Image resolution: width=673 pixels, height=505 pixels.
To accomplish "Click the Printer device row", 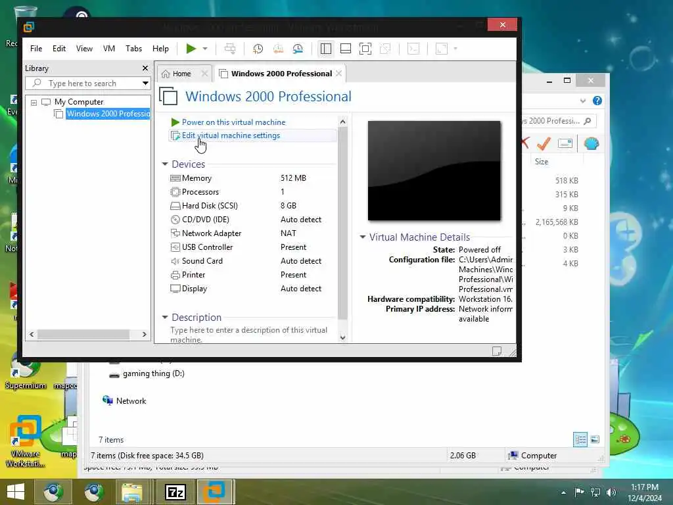I will pyautogui.click(x=251, y=275).
